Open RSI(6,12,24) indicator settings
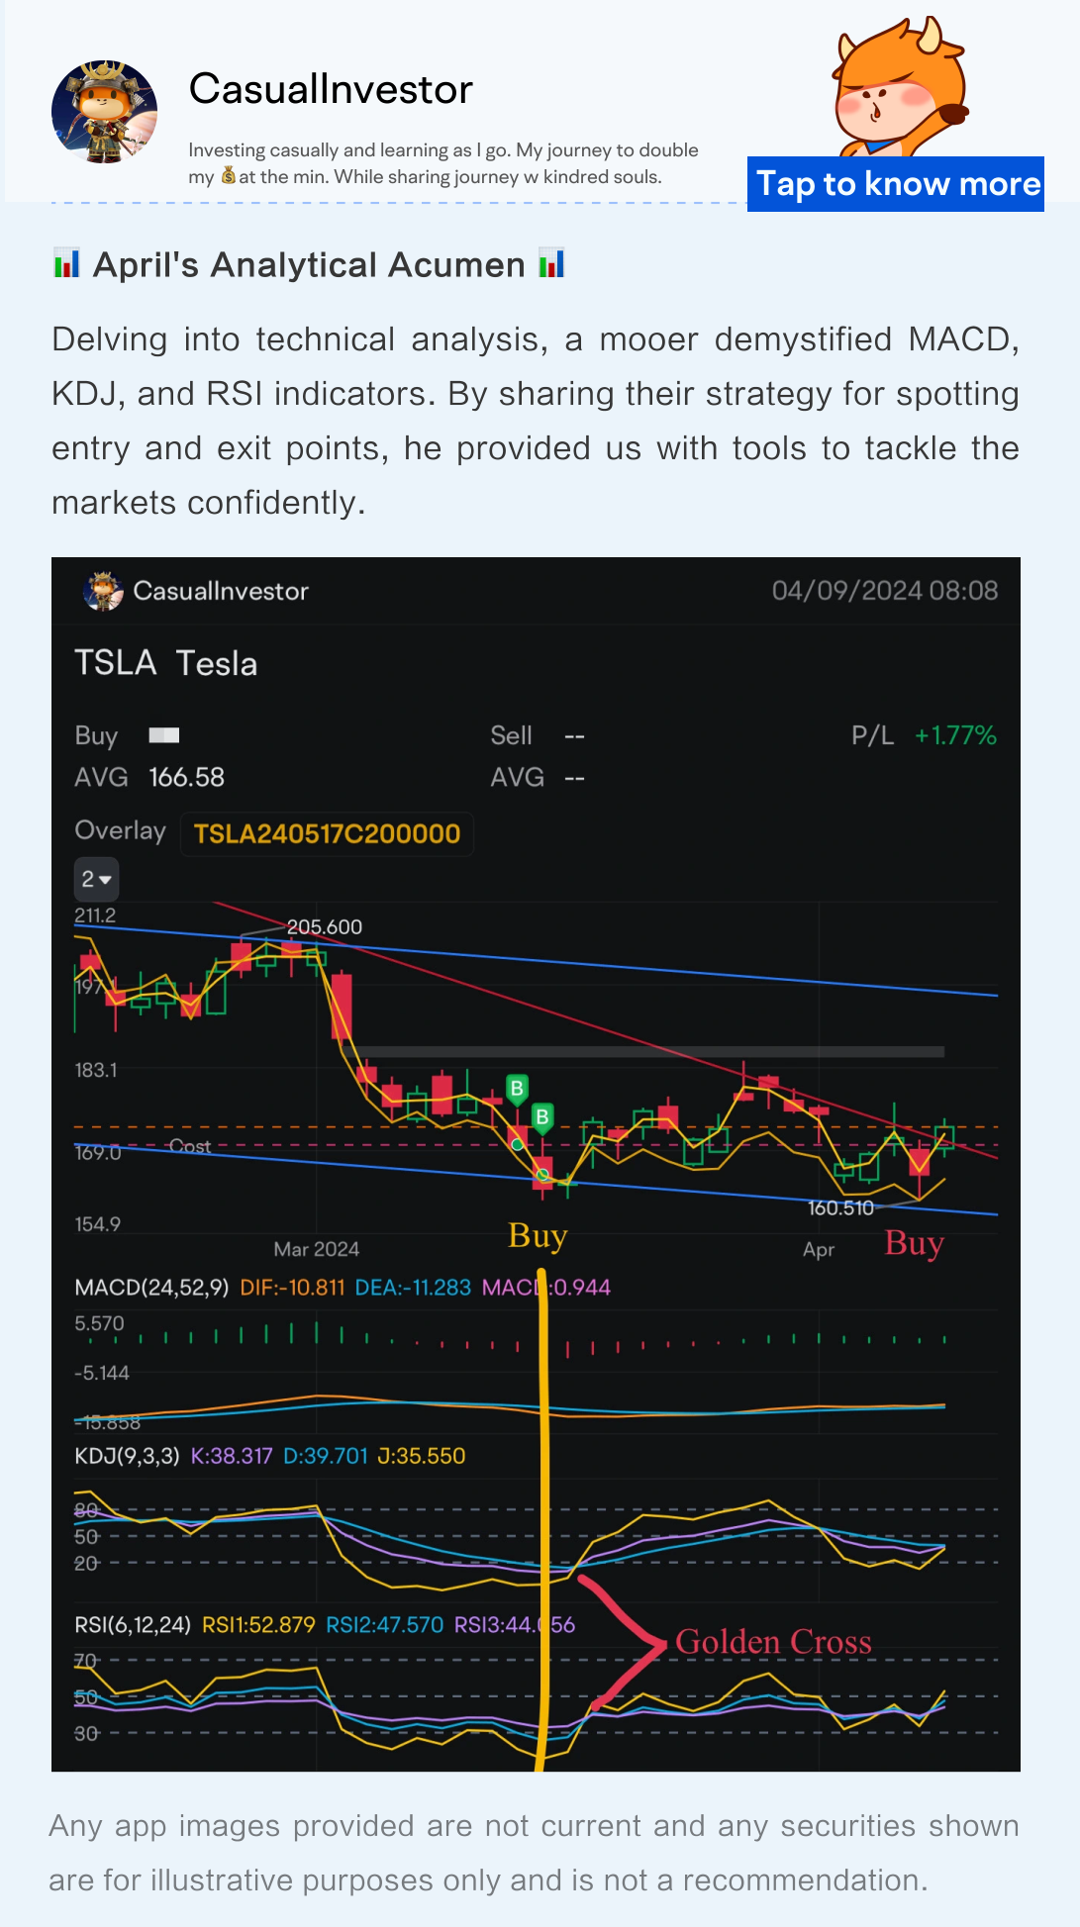Viewport: 1080px width, 1927px height. (133, 1624)
